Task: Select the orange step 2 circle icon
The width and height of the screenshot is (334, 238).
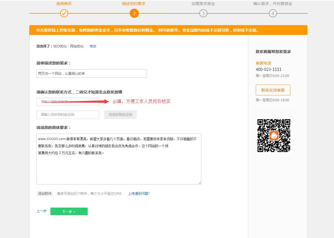Action: click(134, 13)
